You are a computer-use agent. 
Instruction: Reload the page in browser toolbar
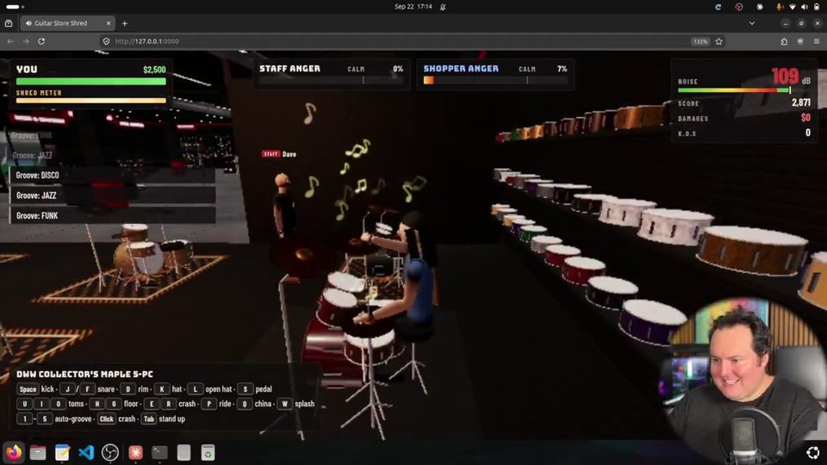tap(41, 41)
